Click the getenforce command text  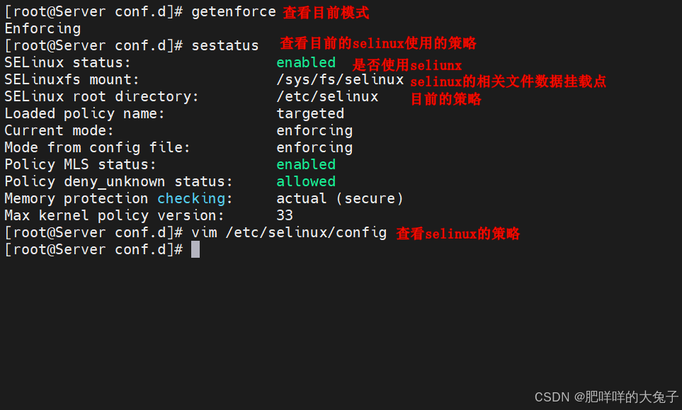(x=233, y=11)
